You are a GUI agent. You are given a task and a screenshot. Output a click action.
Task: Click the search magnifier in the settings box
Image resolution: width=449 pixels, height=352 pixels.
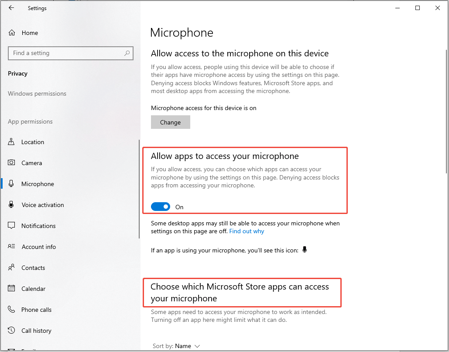click(x=127, y=53)
